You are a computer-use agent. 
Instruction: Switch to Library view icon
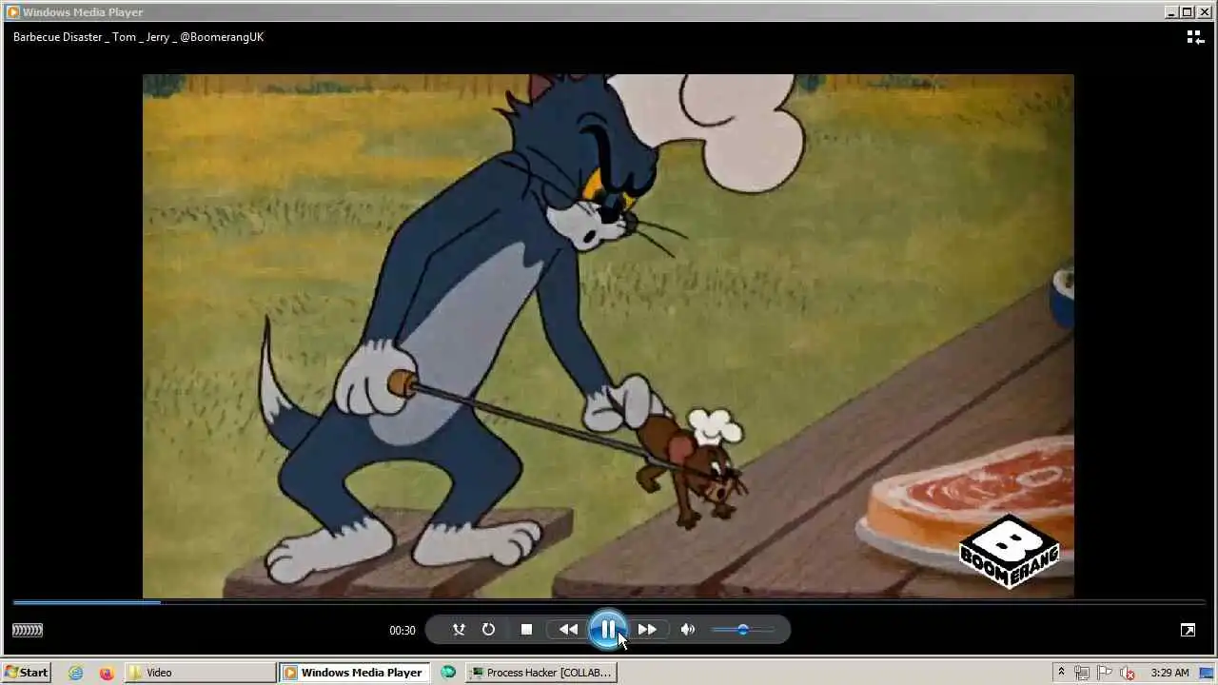point(1195,37)
